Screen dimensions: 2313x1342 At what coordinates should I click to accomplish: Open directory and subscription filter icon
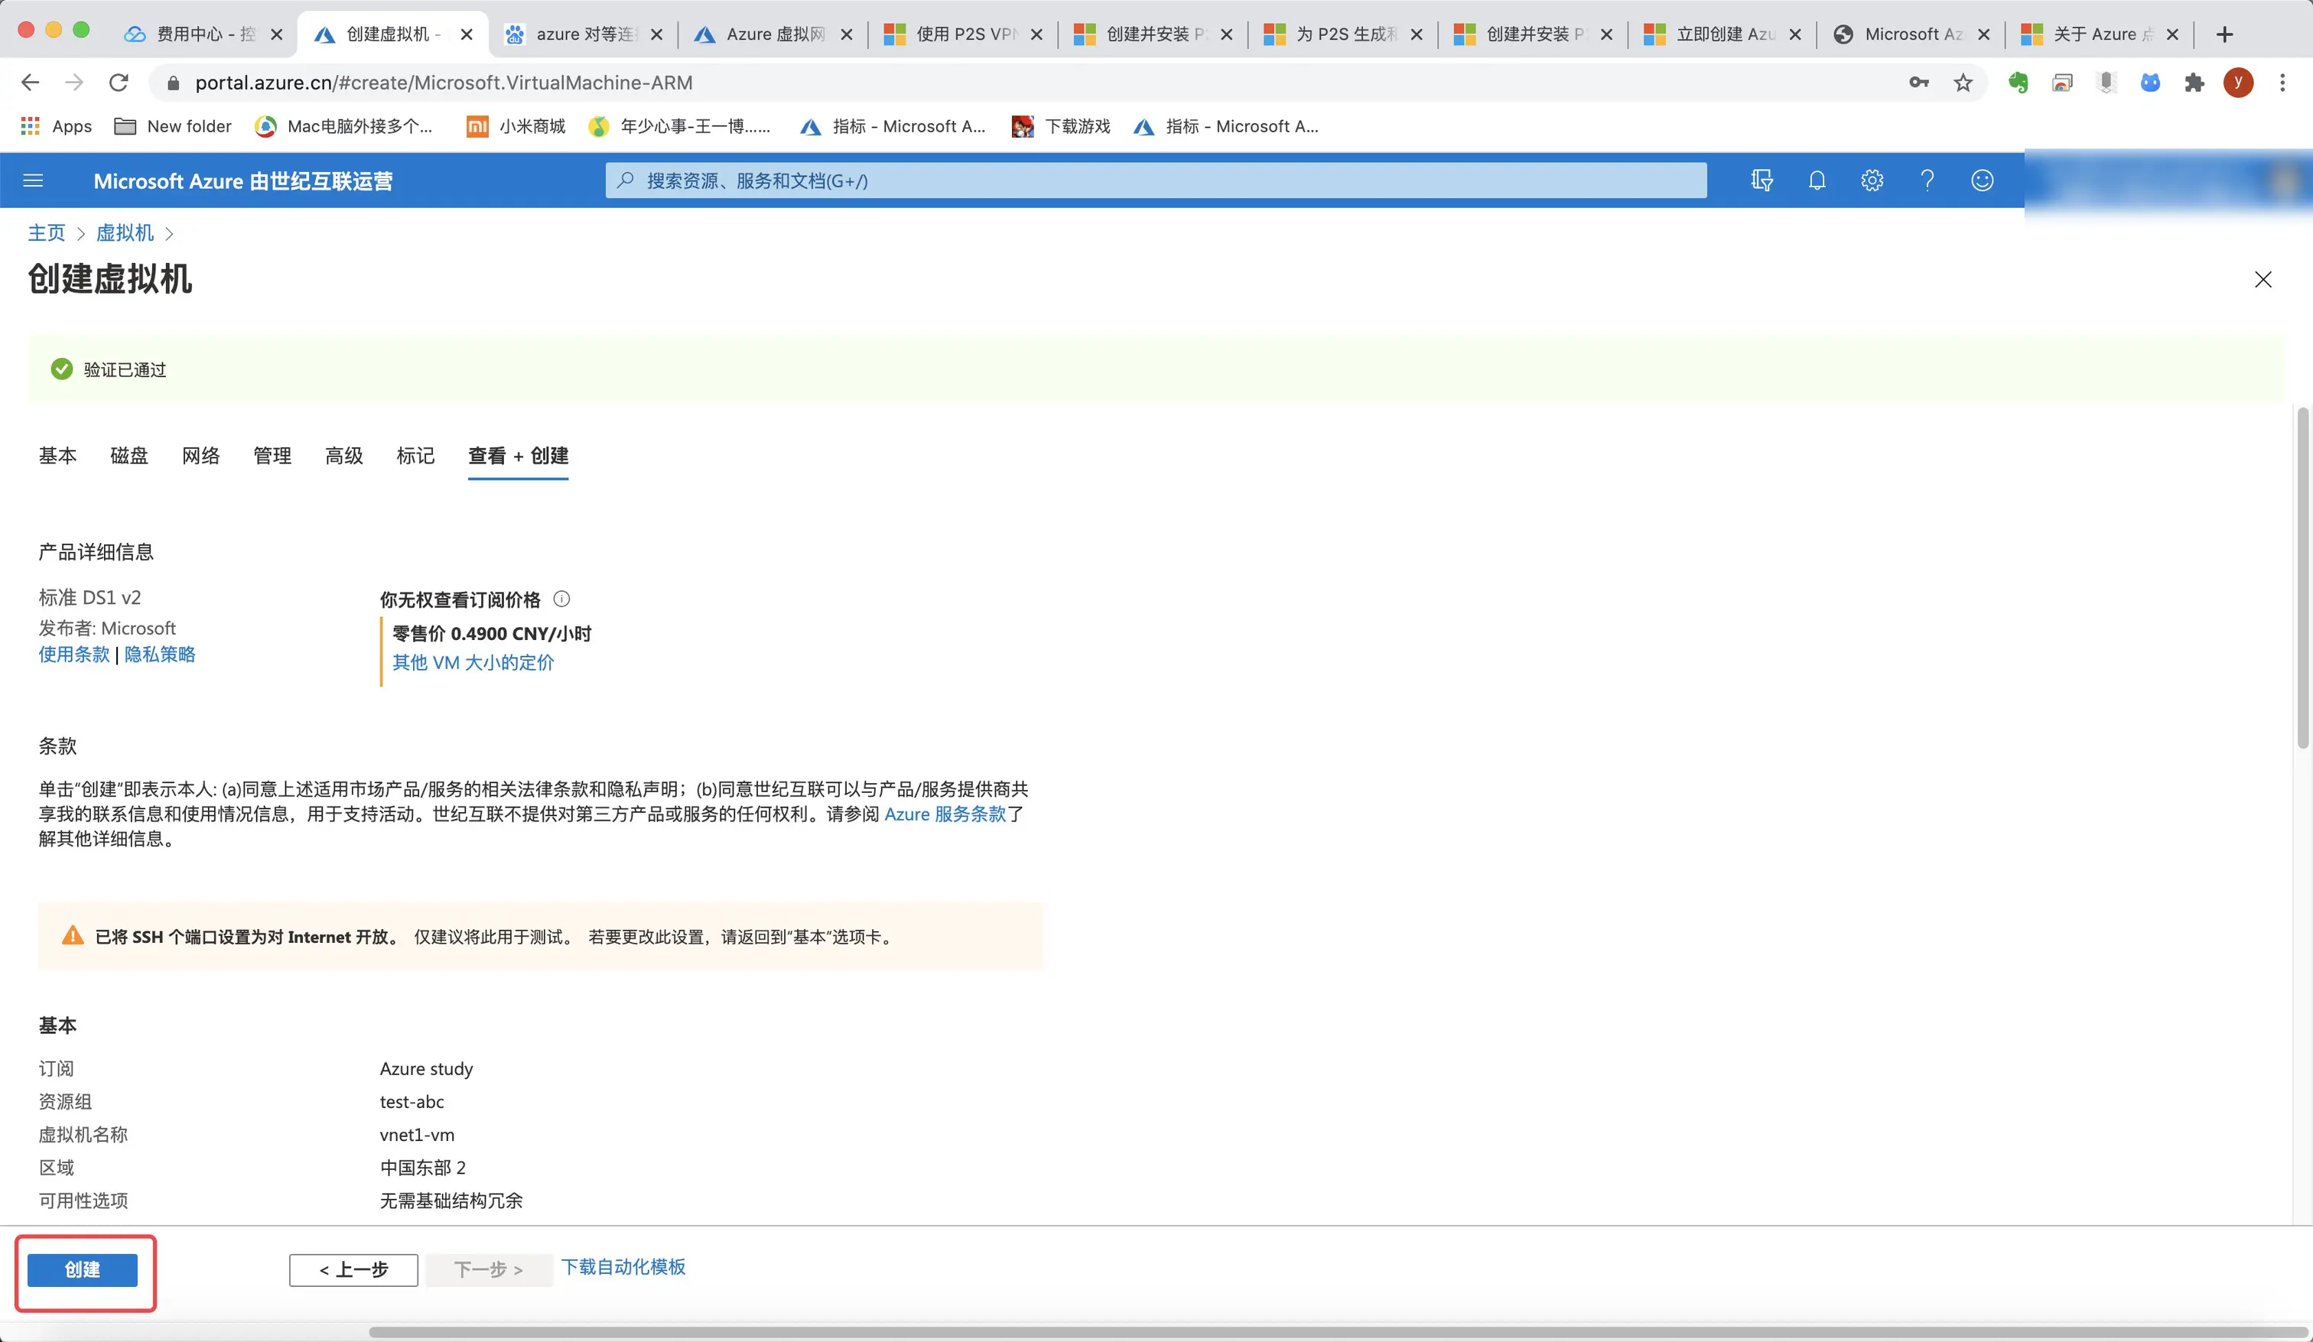[1762, 180]
